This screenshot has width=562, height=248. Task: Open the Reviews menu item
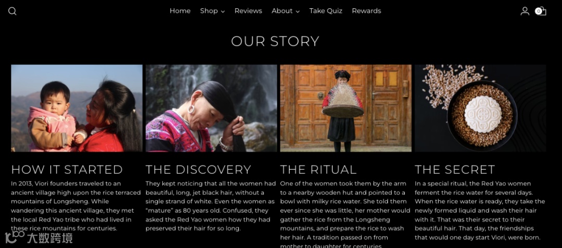pos(248,11)
